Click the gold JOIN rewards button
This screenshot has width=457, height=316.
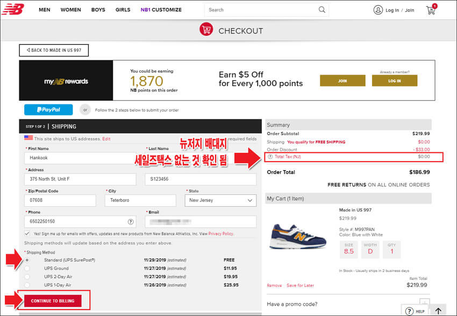click(x=342, y=81)
